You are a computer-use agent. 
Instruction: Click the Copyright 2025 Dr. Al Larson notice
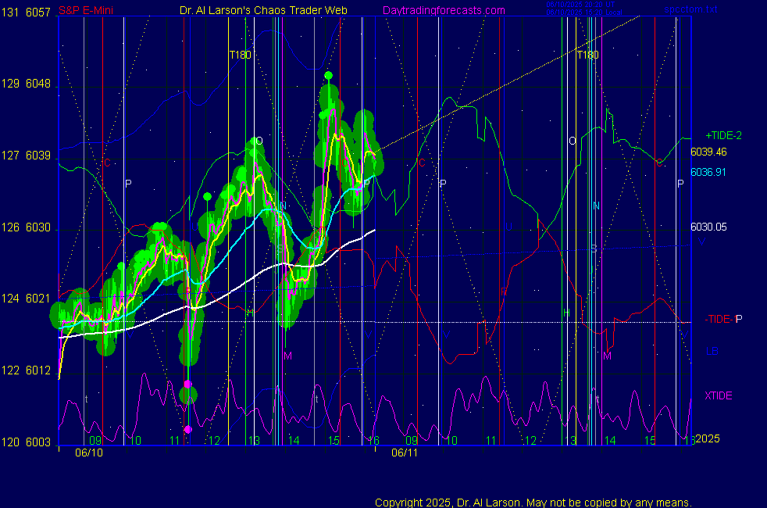point(533,503)
